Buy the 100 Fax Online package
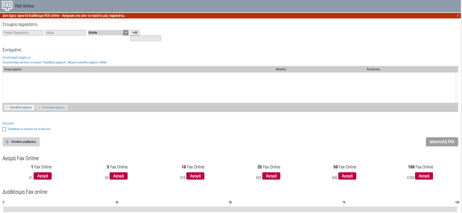This screenshot has height=213, width=462. (x=424, y=176)
